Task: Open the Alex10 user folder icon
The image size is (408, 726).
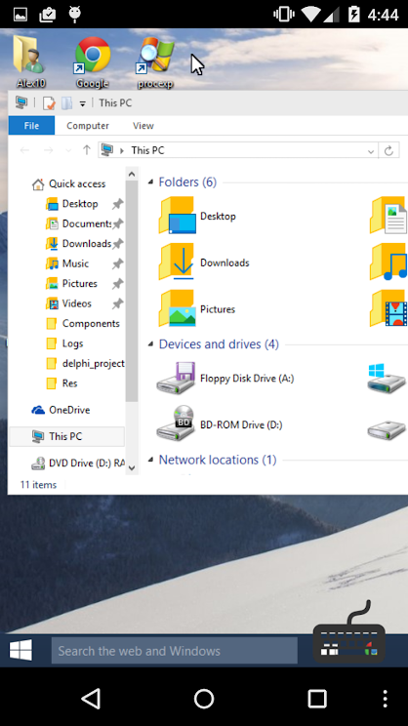Action: pyautogui.click(x=30, y=61)
